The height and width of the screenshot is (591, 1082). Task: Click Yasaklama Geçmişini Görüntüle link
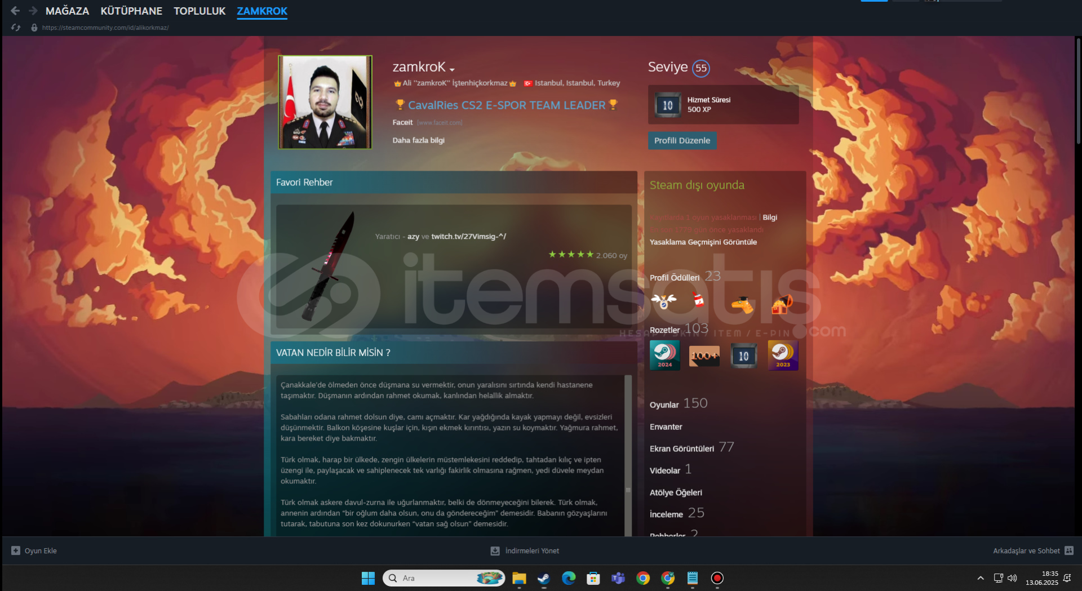(x=703, y=242)
